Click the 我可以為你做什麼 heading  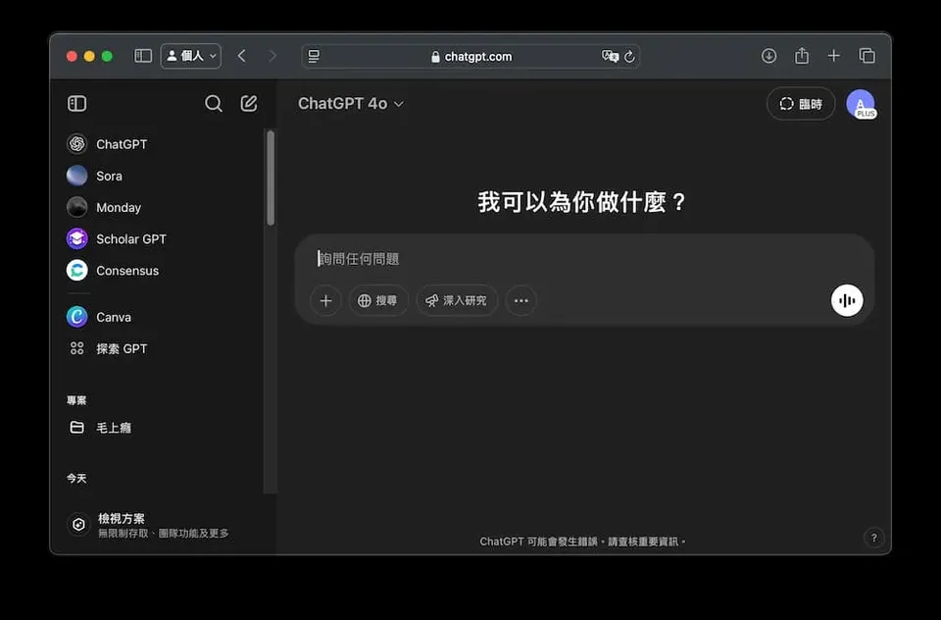pos(581,202)
